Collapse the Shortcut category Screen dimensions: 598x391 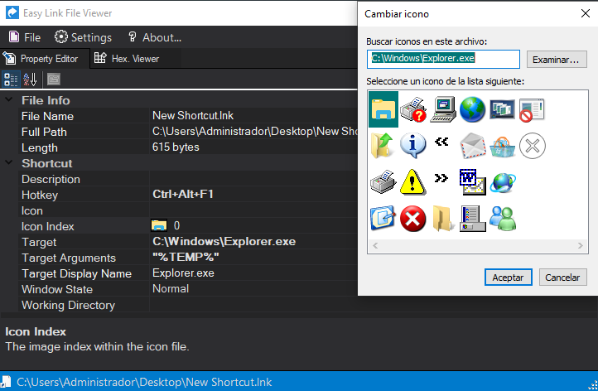(9, 162)
